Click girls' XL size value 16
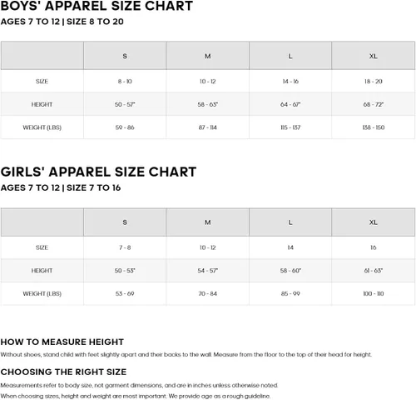The height and width of the screenshot is (400, 416). tap(374, 247)
